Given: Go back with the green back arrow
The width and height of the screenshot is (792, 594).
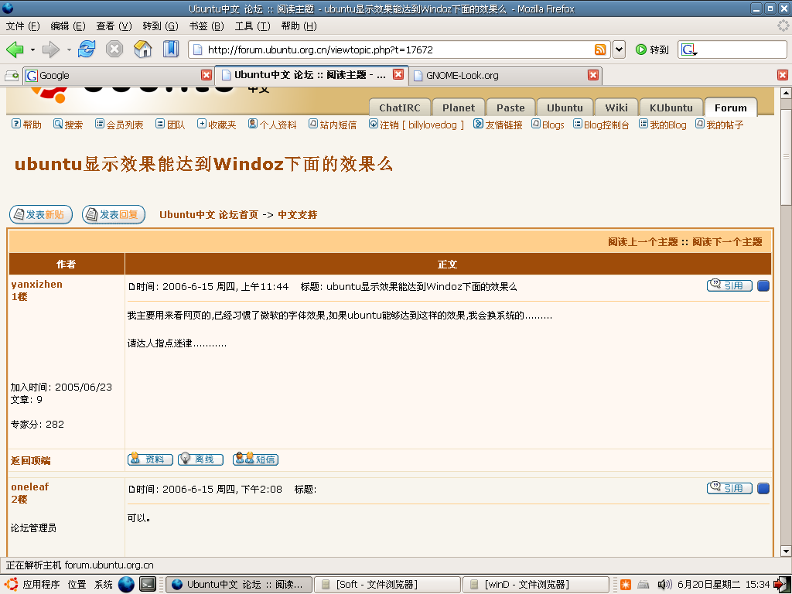Looking at the screenshot, I should pos(15,49).
